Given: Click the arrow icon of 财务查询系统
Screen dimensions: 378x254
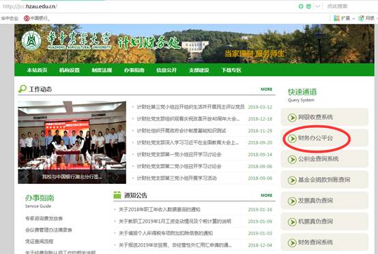Looking at the screenshot, I should 292,242.
